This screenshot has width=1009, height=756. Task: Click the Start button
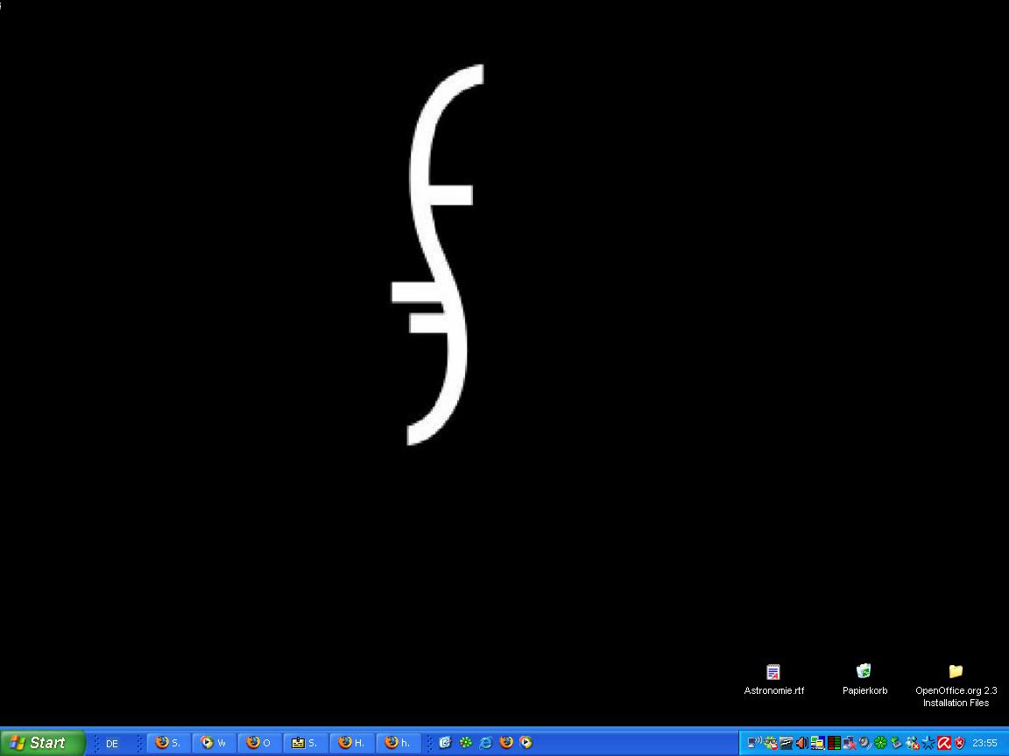click(x=42, y=743)
